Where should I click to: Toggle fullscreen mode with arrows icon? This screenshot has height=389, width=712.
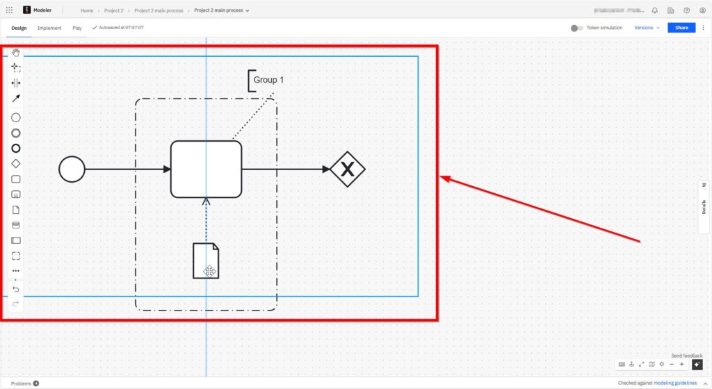[642, 364]
